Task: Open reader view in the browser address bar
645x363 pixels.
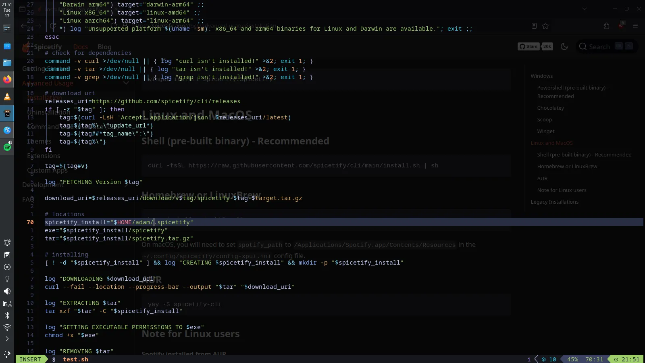Action: click(534, 26)
